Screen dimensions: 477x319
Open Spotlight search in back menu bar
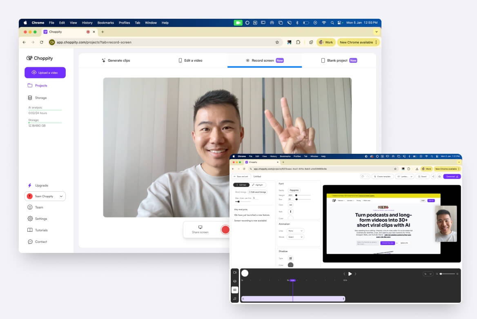332,23
